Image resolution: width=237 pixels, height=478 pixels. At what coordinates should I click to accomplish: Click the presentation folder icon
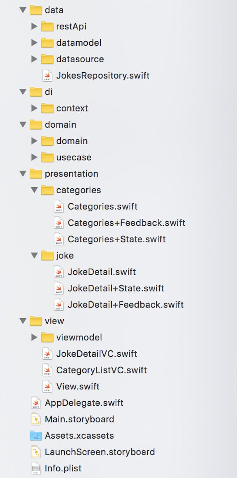click(x=36, y=174)
